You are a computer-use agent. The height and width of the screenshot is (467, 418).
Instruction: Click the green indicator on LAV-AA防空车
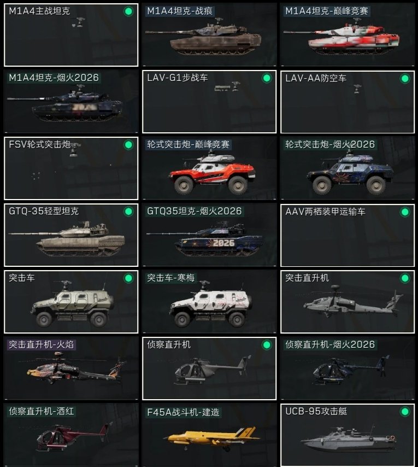tap(405, 79)
